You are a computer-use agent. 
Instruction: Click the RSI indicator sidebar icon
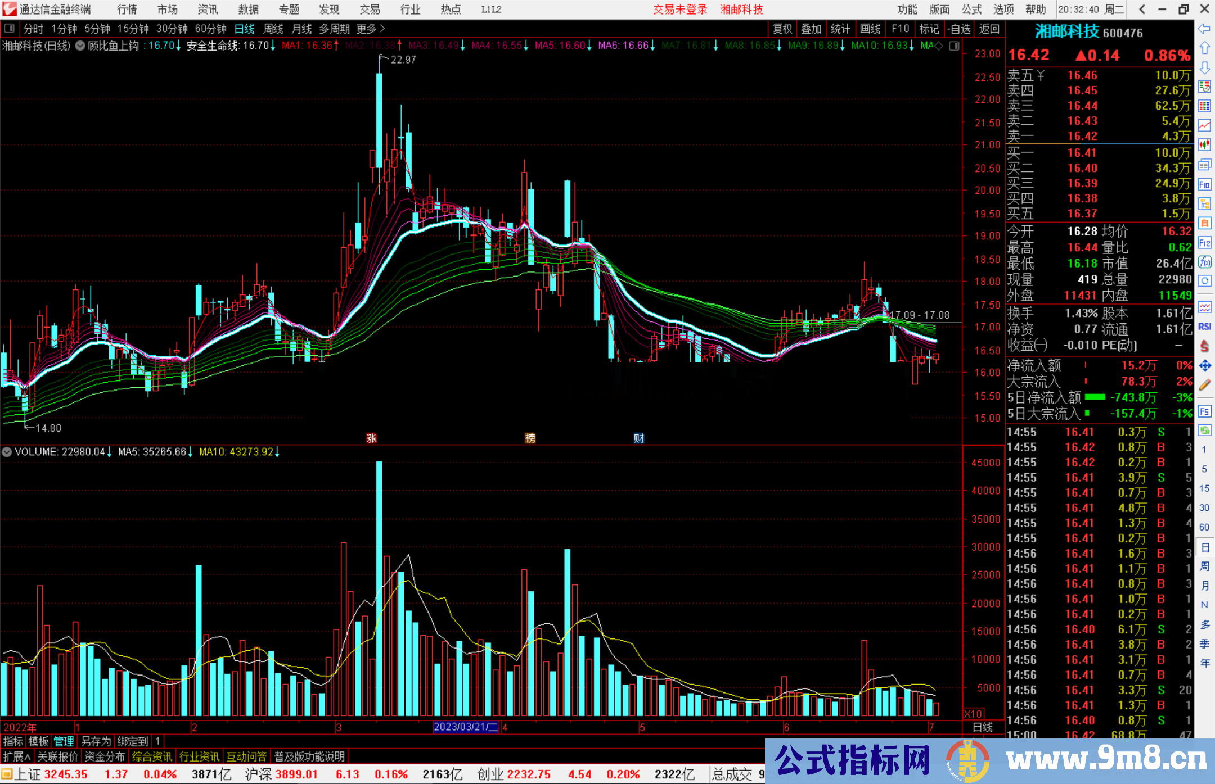(1204, 327)
